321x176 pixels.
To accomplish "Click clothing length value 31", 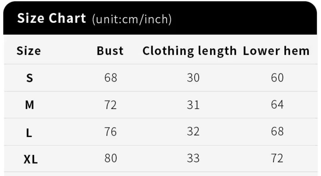I will tap(193, 105).
